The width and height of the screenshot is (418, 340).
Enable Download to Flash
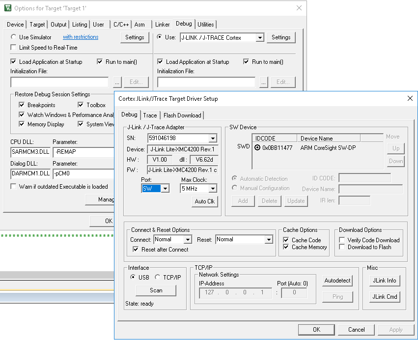[x=342, y=247]
